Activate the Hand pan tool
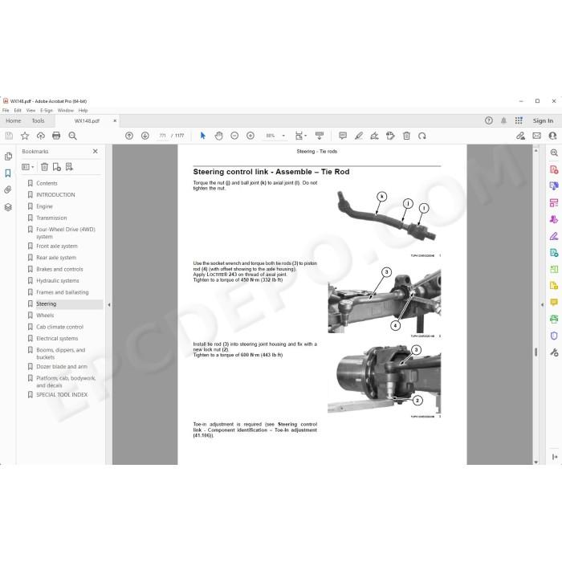The image size is (562, 562). 218,136
